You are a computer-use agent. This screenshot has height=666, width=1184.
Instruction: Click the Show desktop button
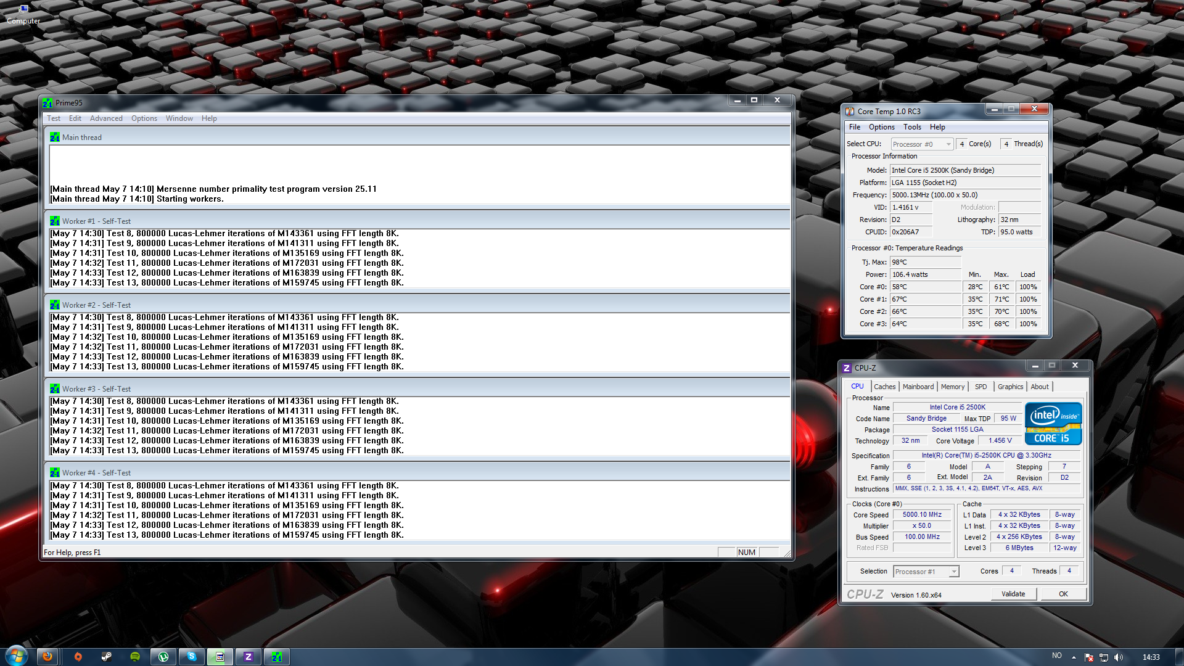[x=1179, y=657]
